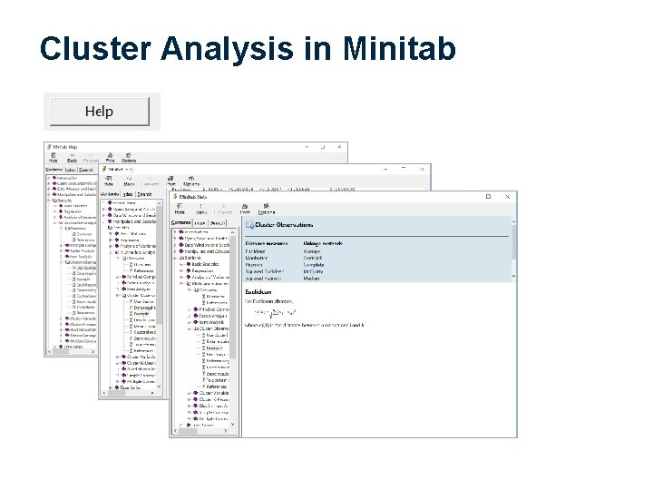653x490 pixels.
Task: Click the Minitab Help title icon in front window
Action: click(175, 196)
